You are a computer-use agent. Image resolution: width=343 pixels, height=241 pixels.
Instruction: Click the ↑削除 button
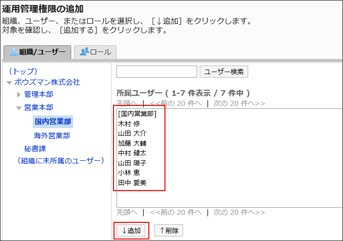168,230
